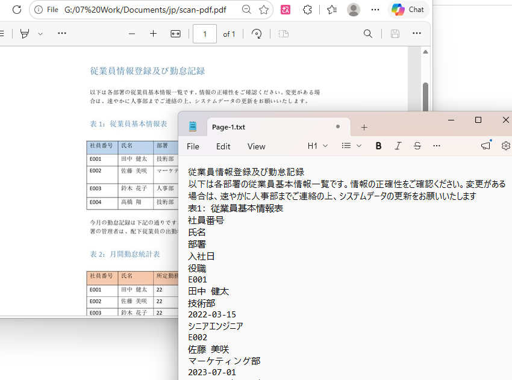Open the Notepad Edit menu
This screenshot has width=512, height=380.
pyautogui.click(x=223, y=146)
